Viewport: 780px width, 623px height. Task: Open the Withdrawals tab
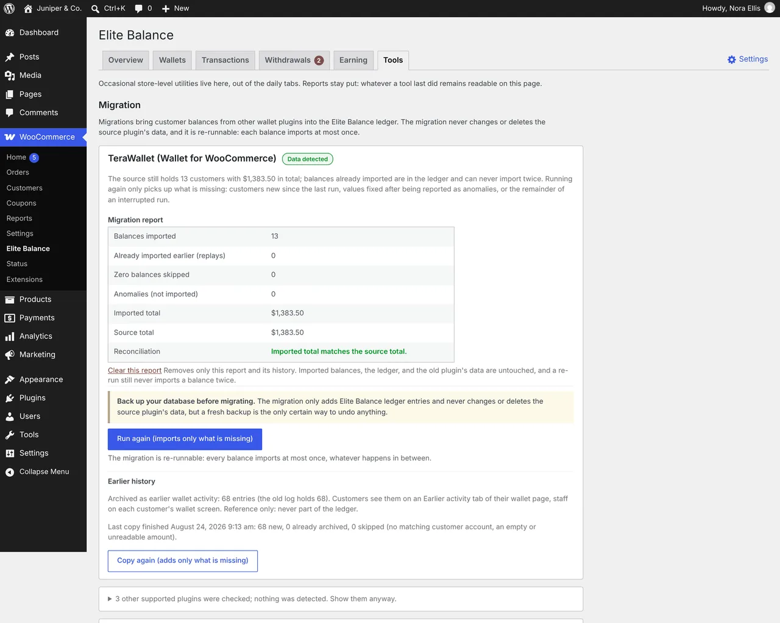click(294, 60)
